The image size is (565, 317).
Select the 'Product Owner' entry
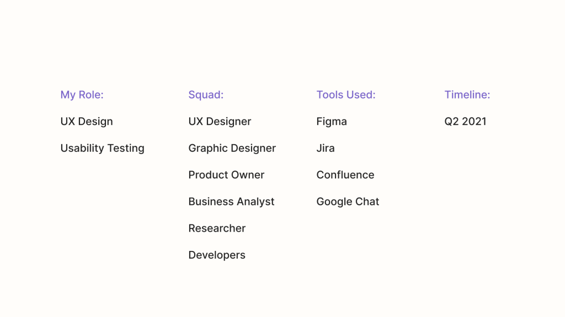(226, 175)
